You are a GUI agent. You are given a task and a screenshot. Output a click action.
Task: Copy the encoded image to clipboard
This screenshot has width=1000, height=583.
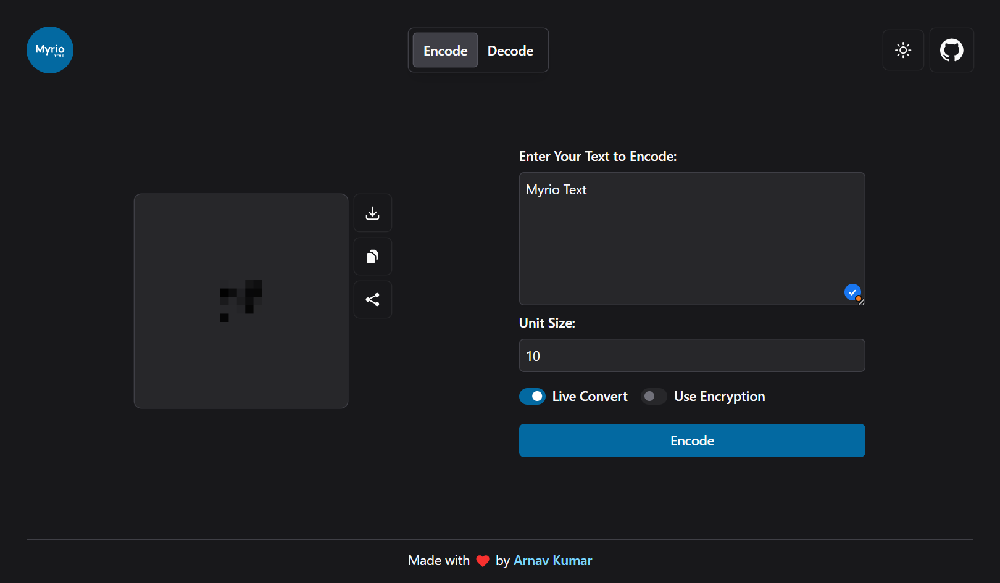(x=373, y=256)
